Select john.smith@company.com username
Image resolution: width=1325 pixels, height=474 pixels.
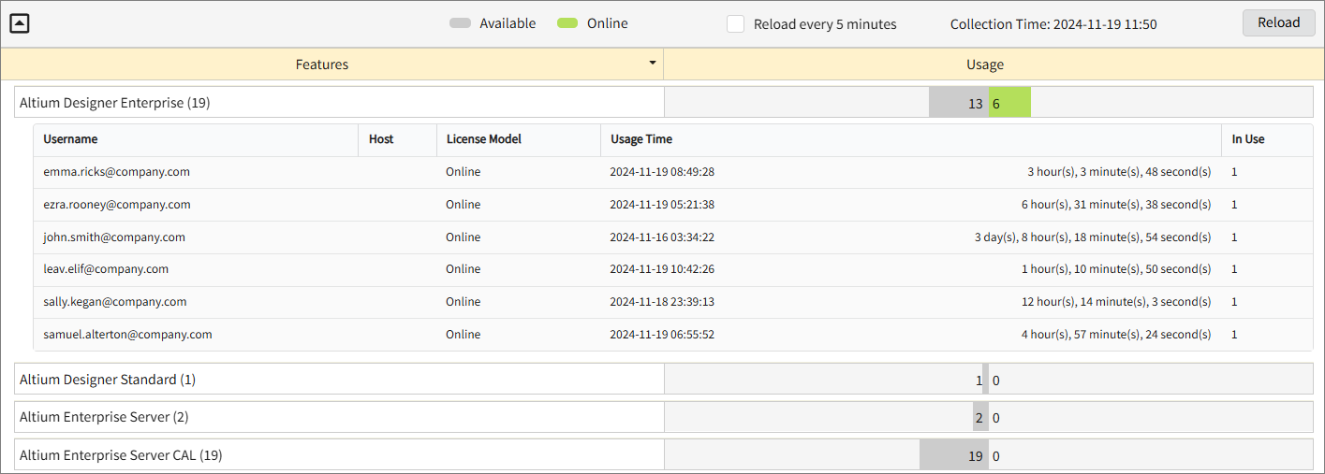(114, 237)
